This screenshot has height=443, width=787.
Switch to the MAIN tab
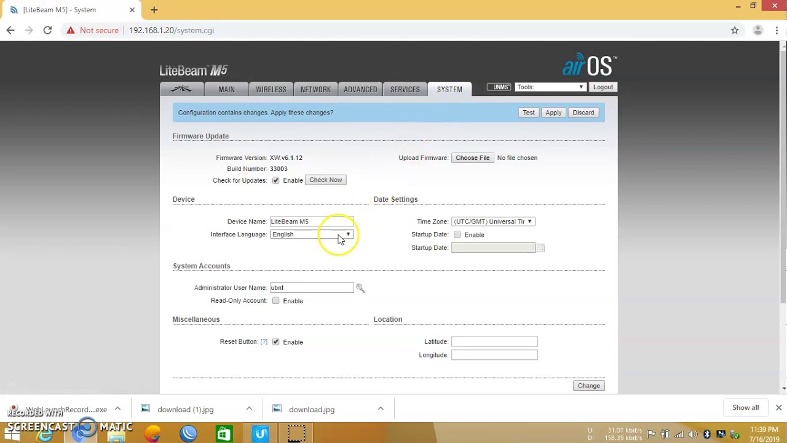pos(226,89)
